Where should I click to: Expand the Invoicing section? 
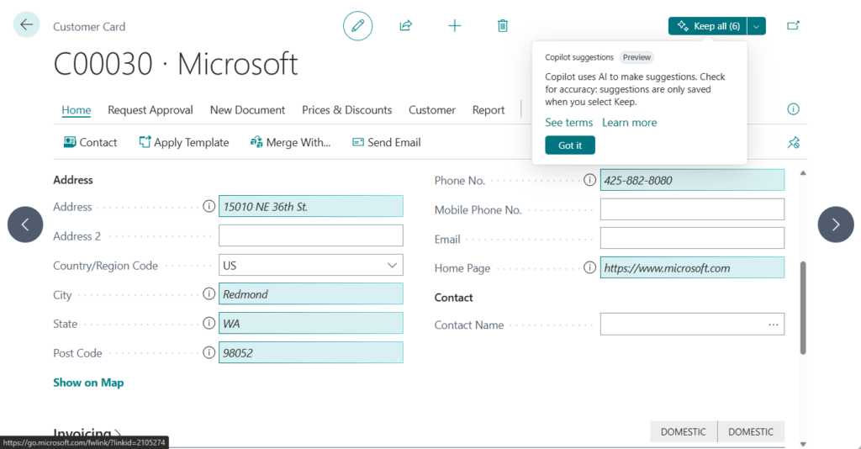(87, 434)
